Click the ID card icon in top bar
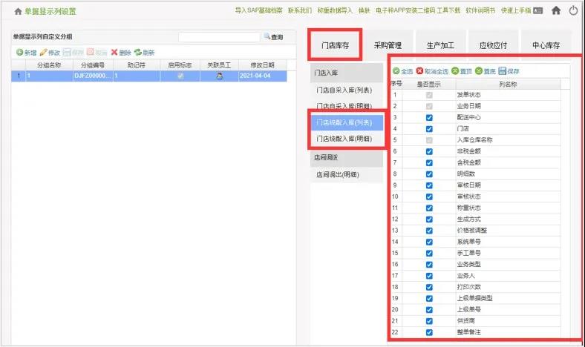 [537, 10]
